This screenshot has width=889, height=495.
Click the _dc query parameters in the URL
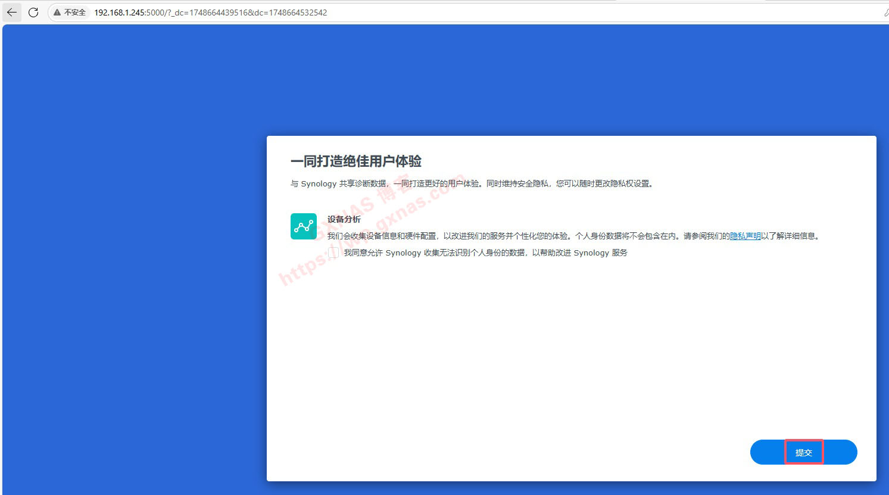(x=250, y=13)
